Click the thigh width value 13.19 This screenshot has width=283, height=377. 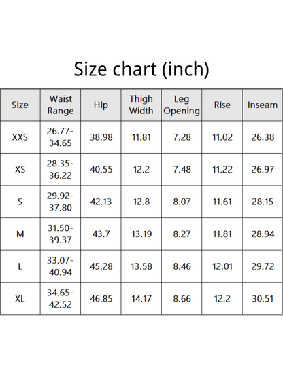pyautogui.click(x=141, y=234)
